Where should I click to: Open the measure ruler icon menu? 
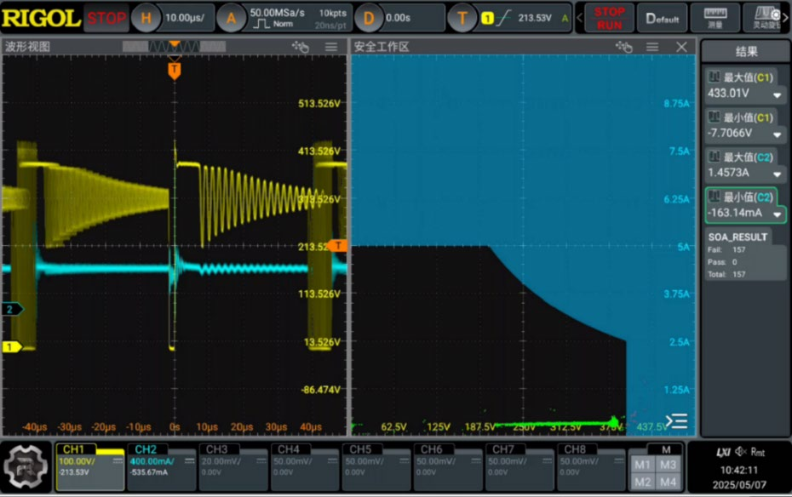tap(715, 18)
